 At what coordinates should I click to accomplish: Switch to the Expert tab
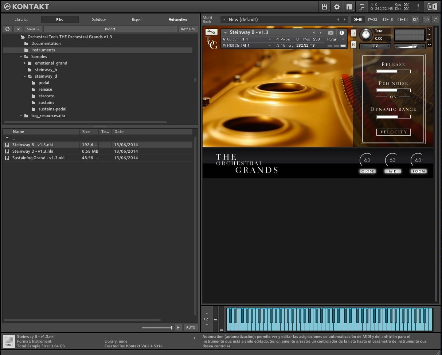[x=137, y=20]
